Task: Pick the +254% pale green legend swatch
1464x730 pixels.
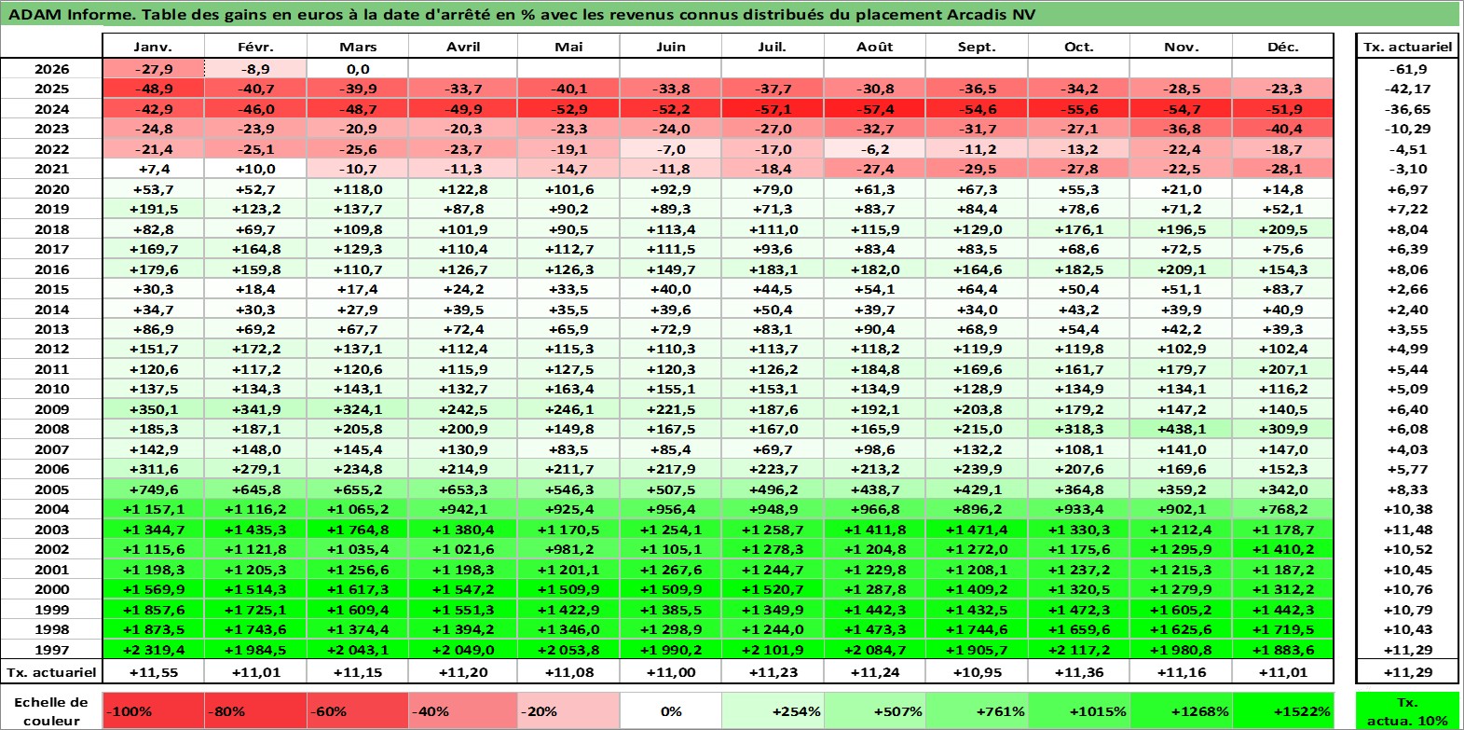Action: coord(773,710)
